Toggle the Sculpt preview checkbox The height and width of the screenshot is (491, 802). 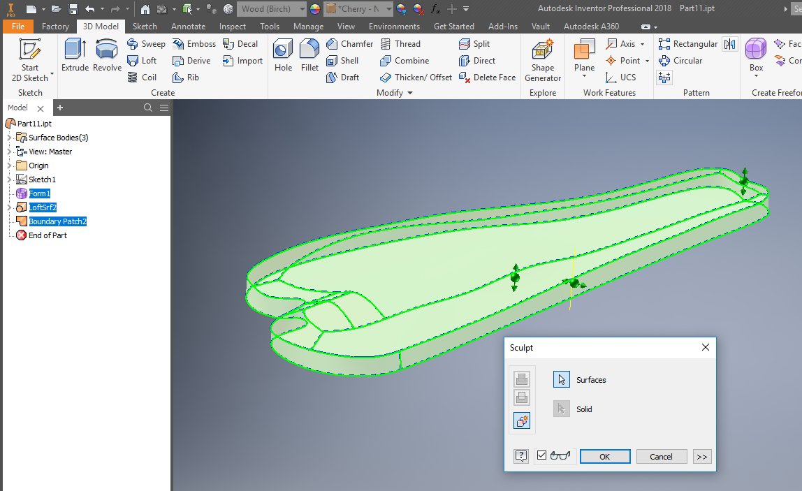coord(541,455)
